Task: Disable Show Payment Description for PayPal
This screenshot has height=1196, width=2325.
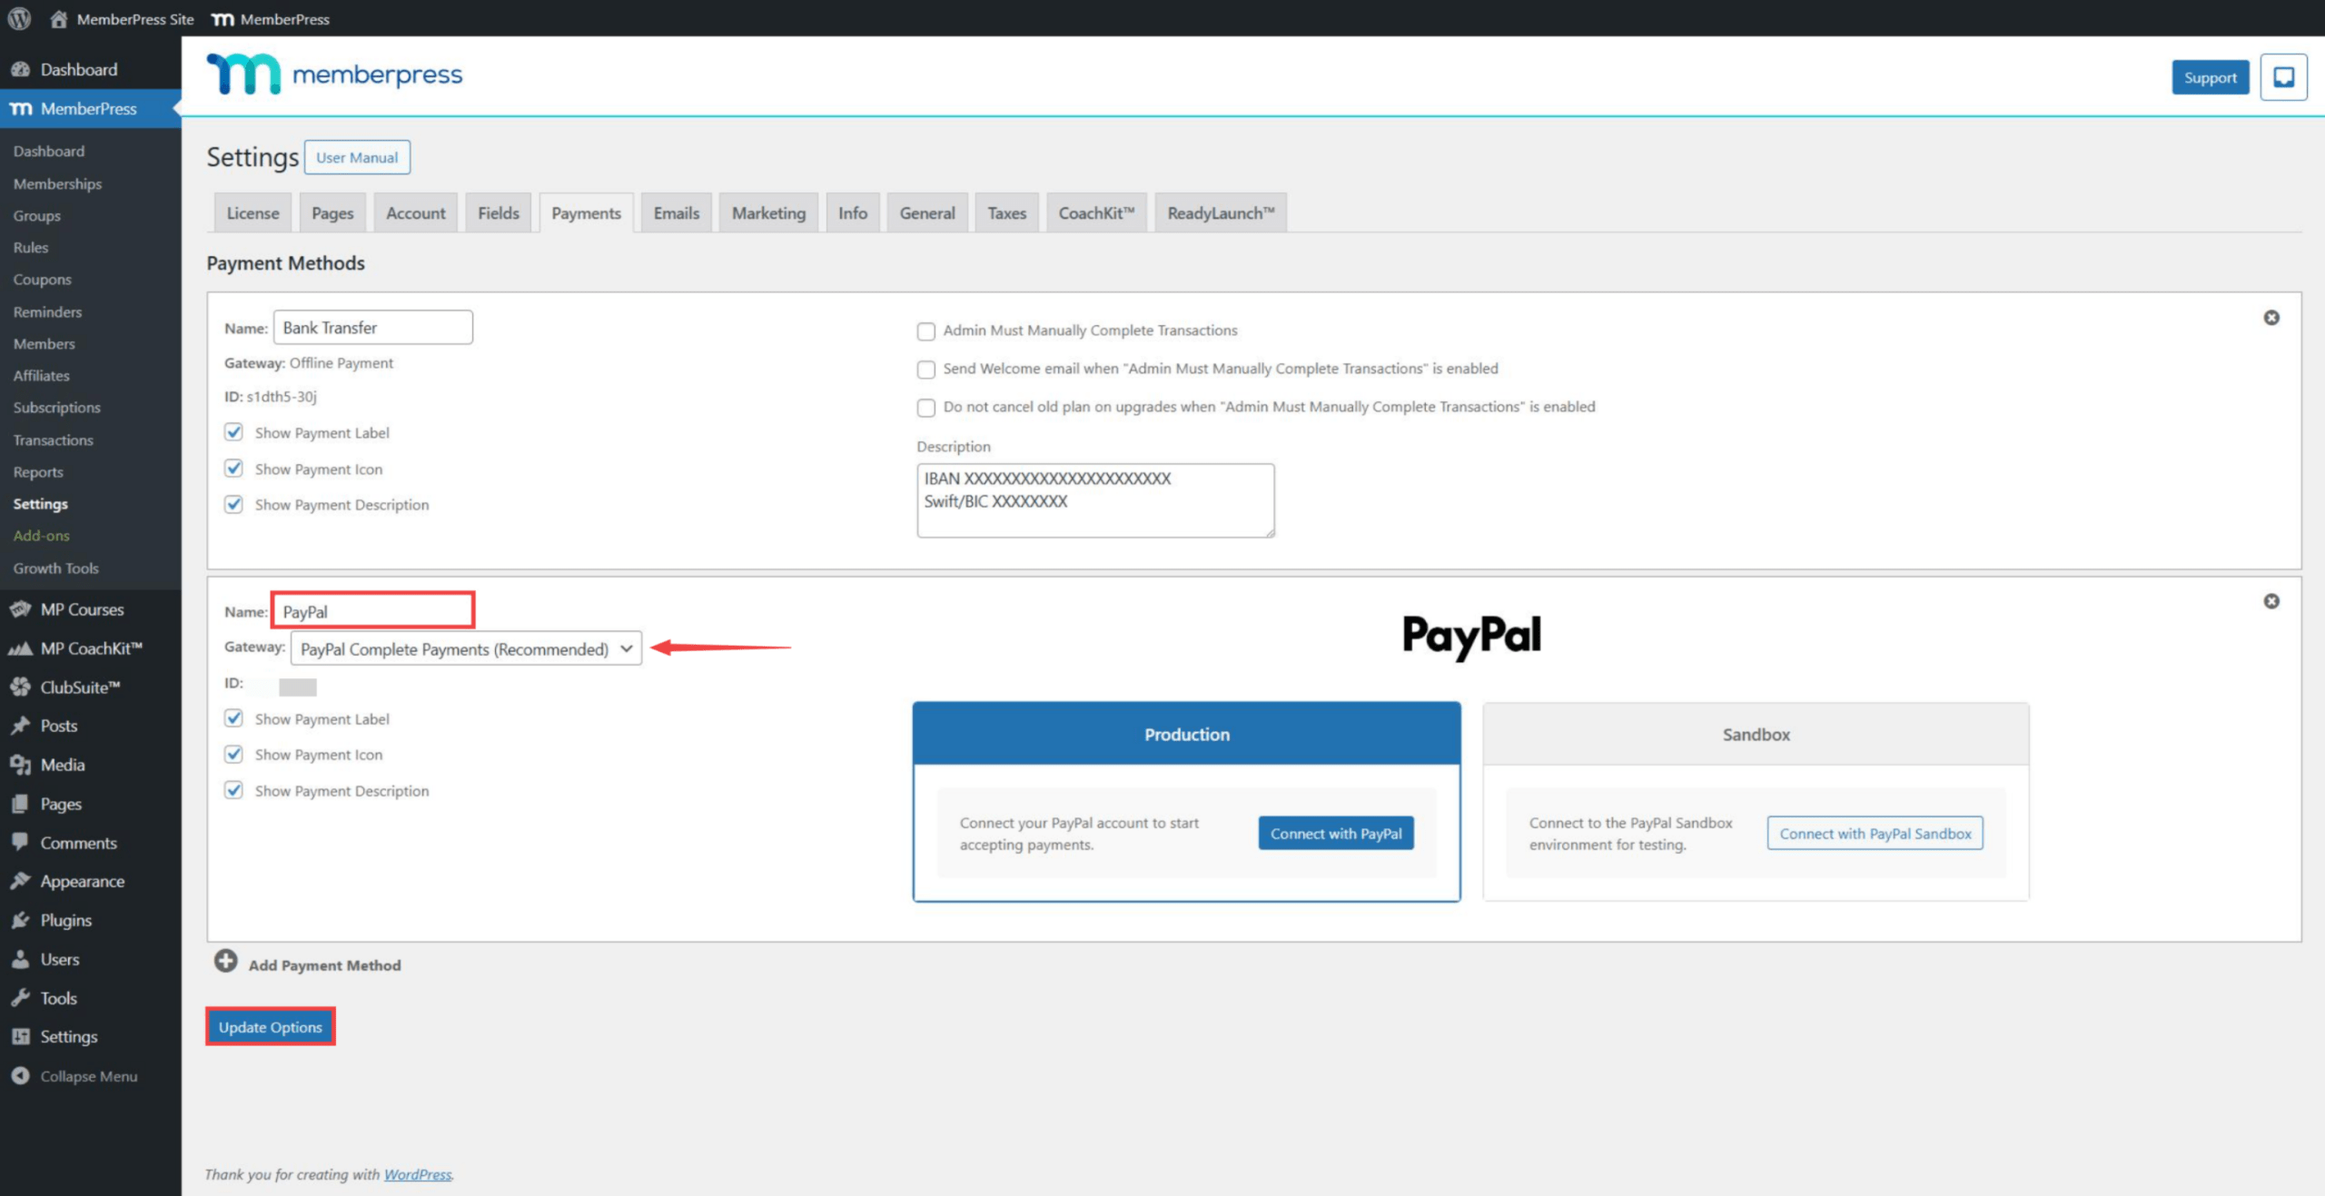Action: point(233,789)
